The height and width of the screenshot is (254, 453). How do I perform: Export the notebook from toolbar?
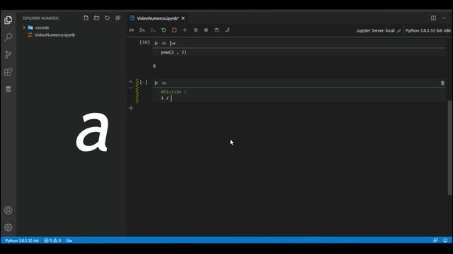point(227,30)
